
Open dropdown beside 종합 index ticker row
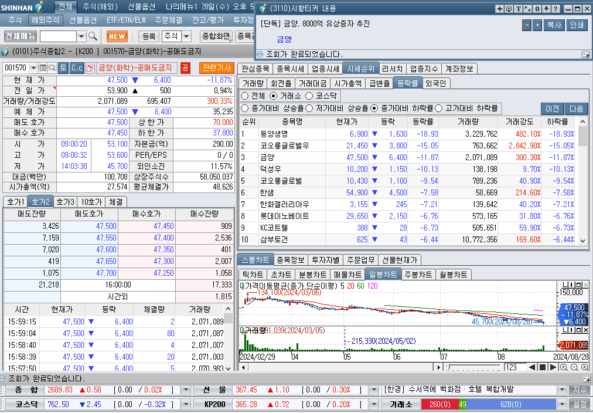[186, 390]
